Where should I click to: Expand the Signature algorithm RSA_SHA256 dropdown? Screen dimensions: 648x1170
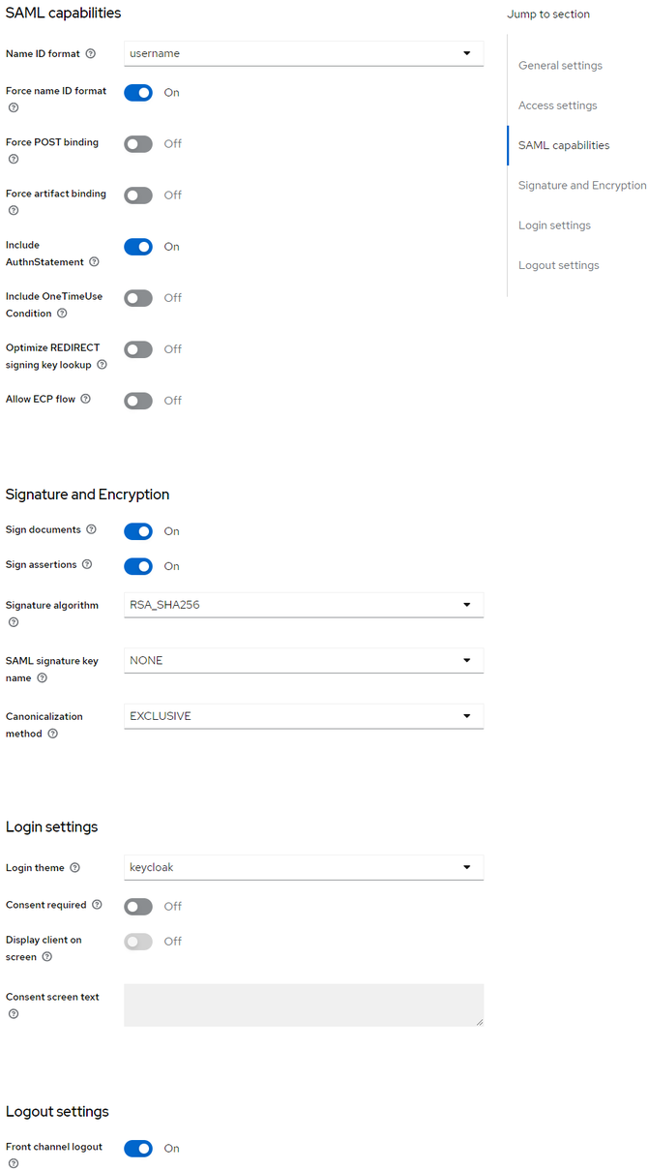click(304, 605)
